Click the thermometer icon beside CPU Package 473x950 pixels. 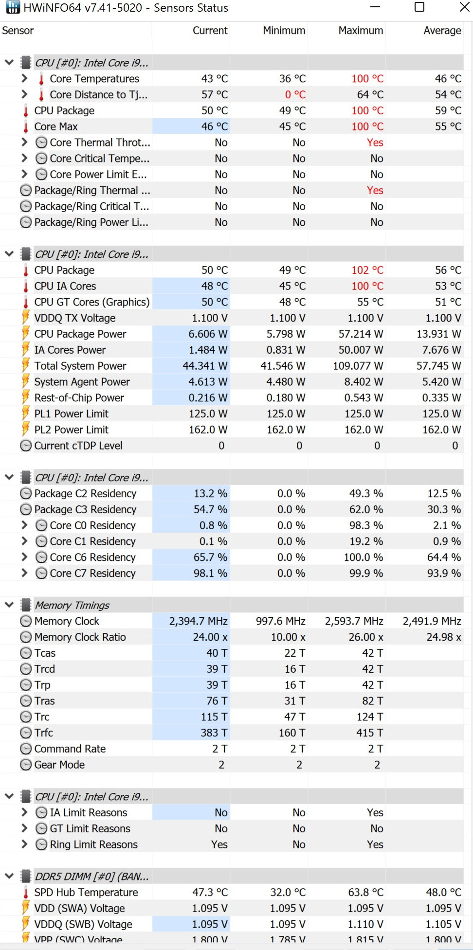[26, 111]
